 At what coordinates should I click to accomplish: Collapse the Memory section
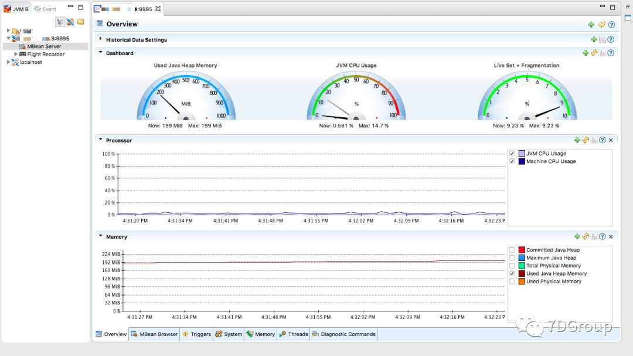tap(101, 236)
